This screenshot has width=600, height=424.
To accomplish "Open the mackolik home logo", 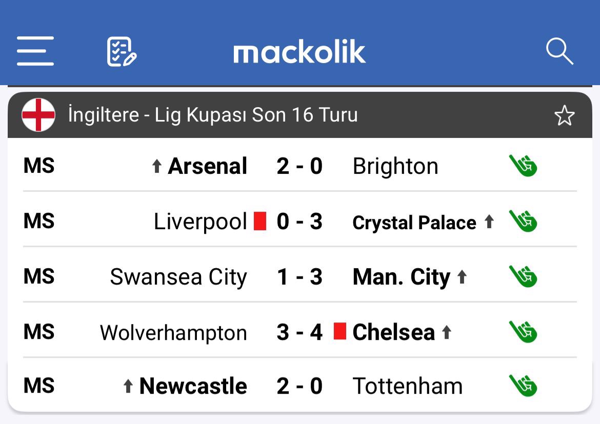I will click(x=299, y=52).
